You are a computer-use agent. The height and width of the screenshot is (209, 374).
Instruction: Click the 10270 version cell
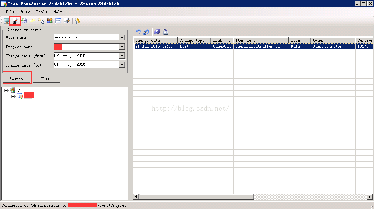pos(364,46)
